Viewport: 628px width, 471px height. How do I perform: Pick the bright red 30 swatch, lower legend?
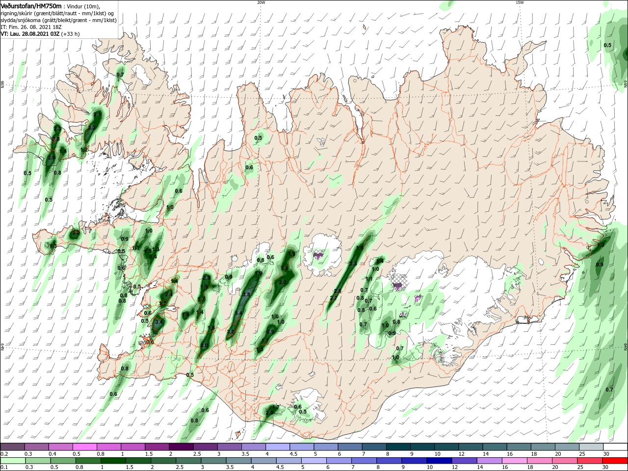(615, 461)
